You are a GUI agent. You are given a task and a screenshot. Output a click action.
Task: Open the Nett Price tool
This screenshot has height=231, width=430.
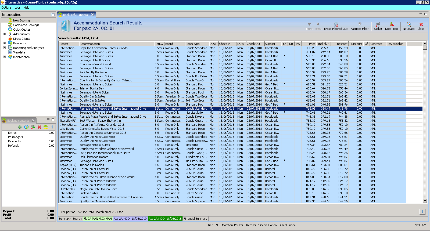coord(391,25)
